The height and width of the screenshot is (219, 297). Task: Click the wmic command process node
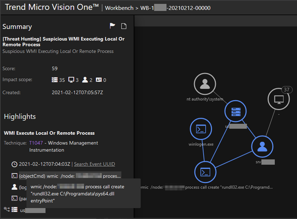click(205, 172)
